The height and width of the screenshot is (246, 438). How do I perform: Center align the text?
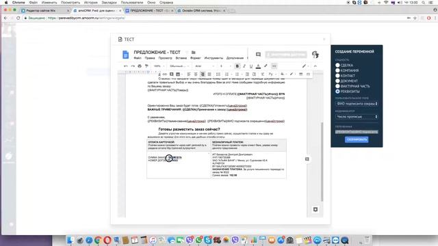[196, 74]
